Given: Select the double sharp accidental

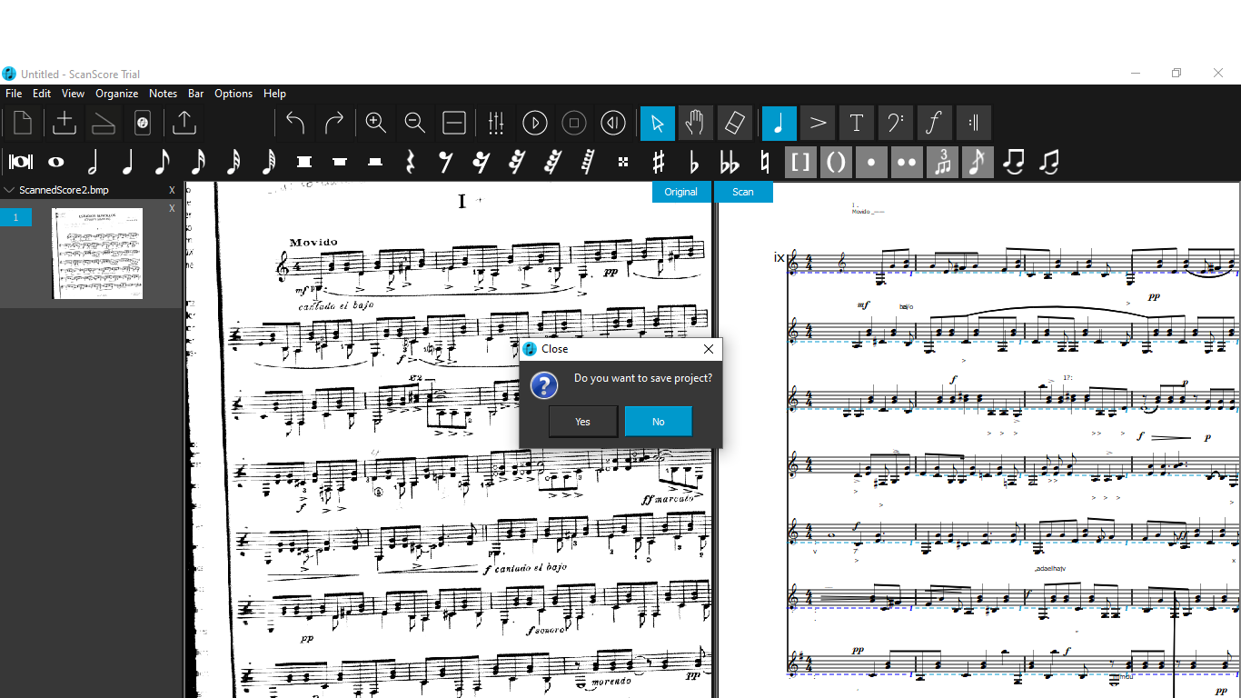Looking at the screenshot, I should (623, 162).
